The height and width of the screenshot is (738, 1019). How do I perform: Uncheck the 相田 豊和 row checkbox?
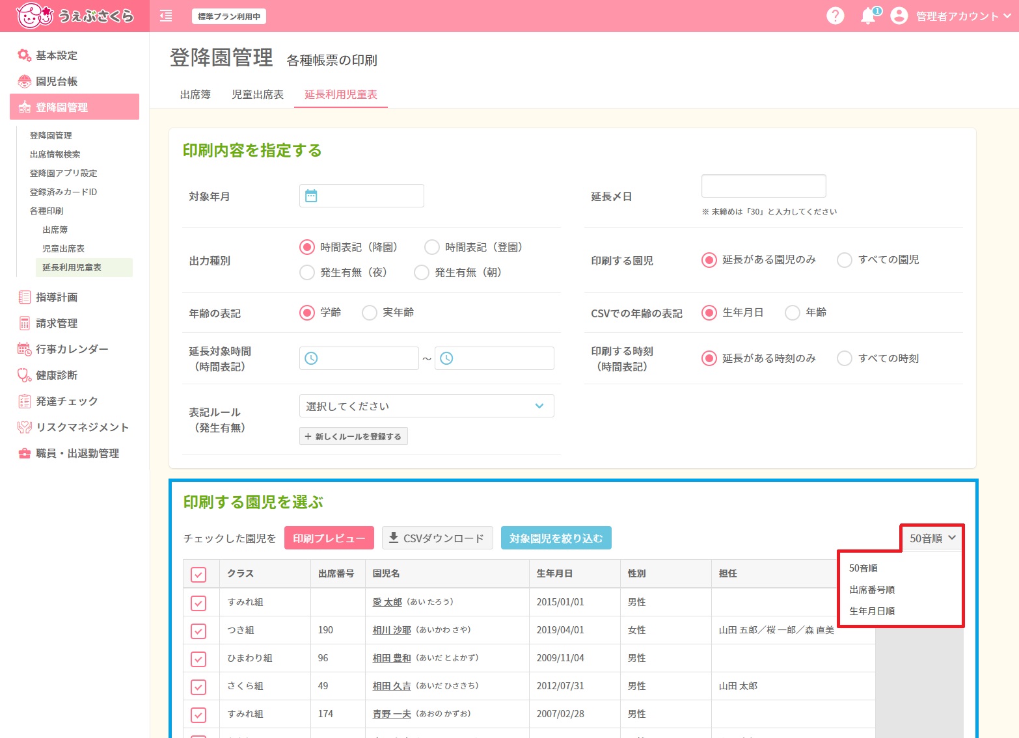click(x=198, y=659)
